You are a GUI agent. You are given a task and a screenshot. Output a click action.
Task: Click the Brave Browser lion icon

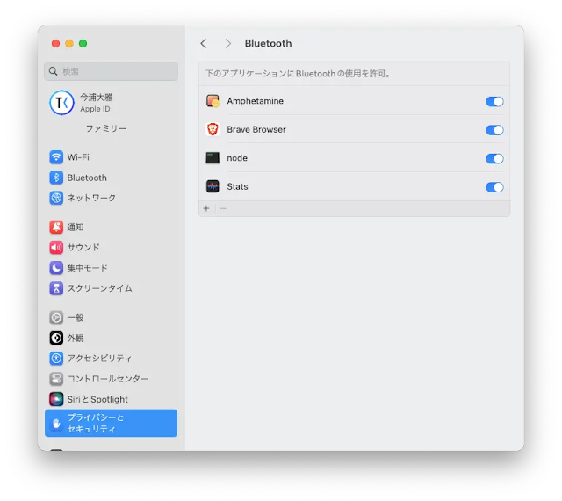213,129
